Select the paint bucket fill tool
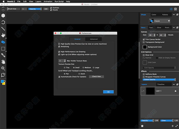Viewport: 179px width, 129px height. (3, 35)
